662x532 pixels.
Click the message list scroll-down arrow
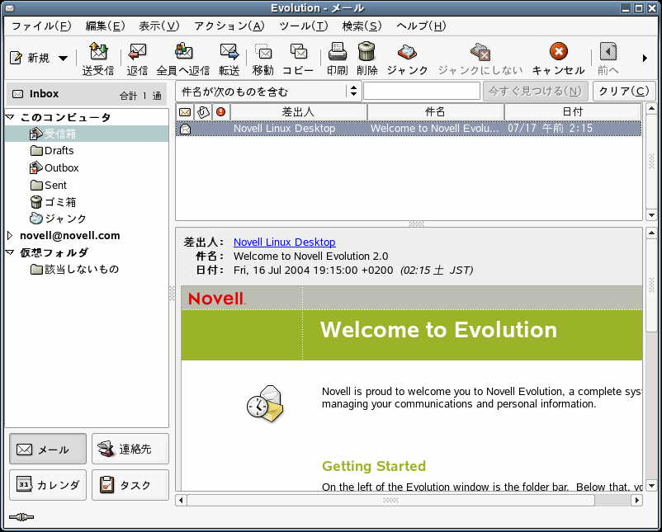click(x=651, y=215)
